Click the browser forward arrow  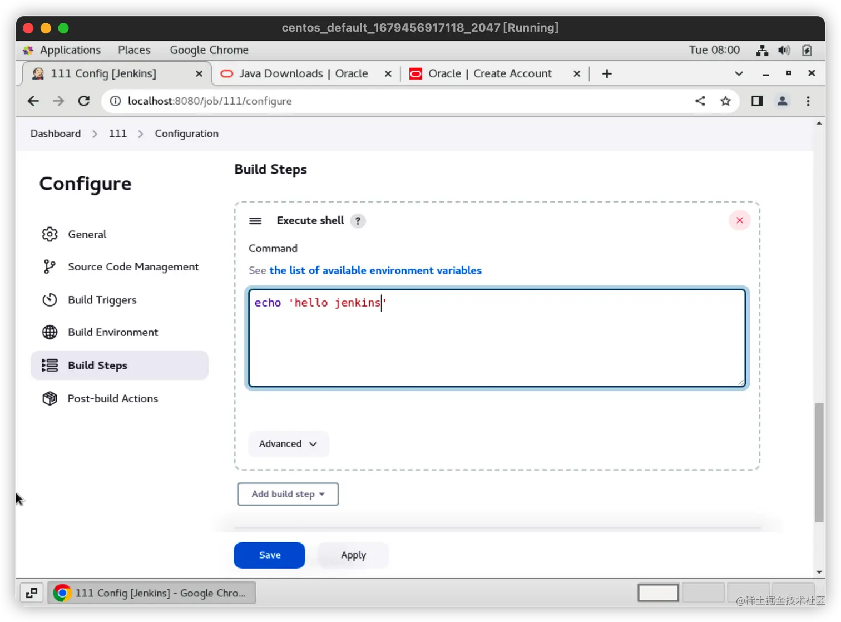point(58,101)
